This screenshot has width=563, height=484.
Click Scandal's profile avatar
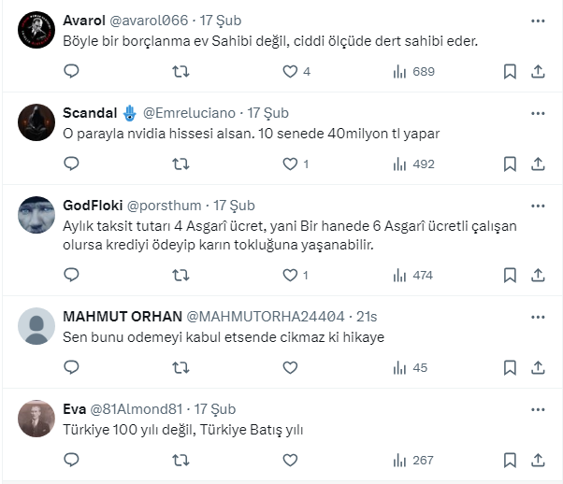point(36,123)
